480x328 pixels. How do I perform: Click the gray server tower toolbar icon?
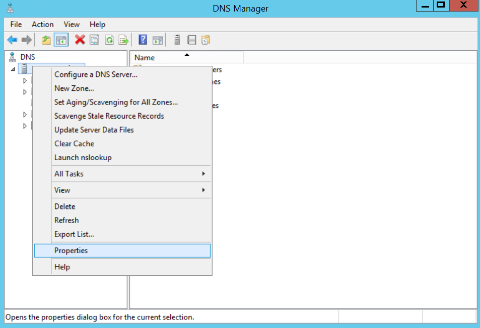coord(177,40)
